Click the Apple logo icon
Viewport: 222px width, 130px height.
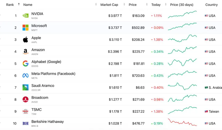click(26, 40)
